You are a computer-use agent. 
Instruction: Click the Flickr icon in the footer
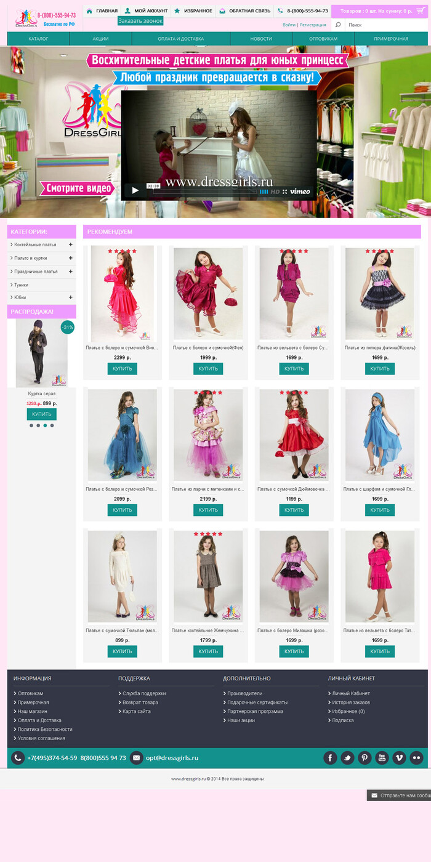pyautogui.click(x=416, y=758)
